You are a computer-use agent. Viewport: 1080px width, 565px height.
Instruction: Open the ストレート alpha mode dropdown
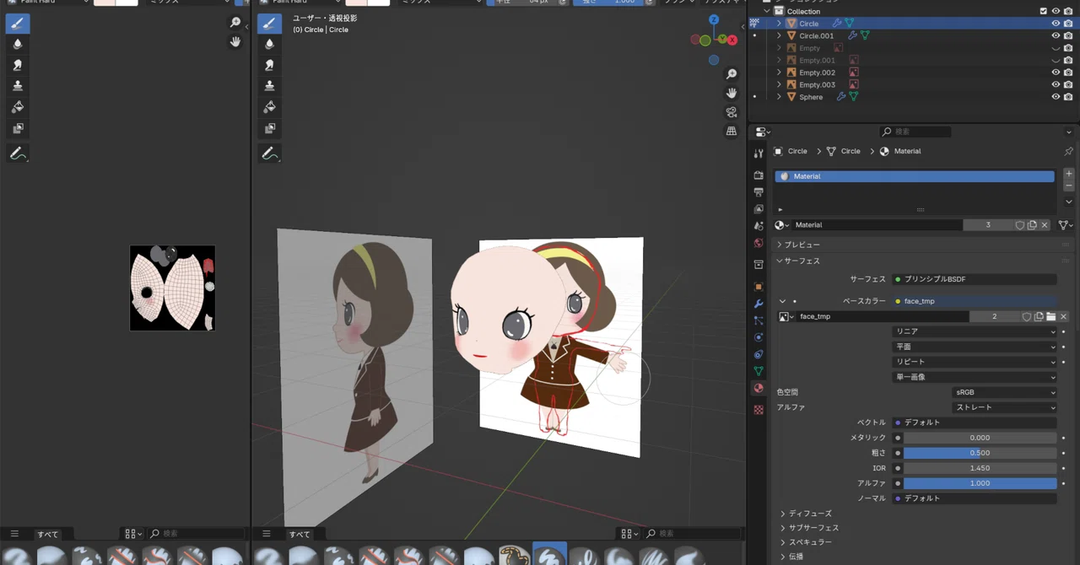click(1005, 407)
